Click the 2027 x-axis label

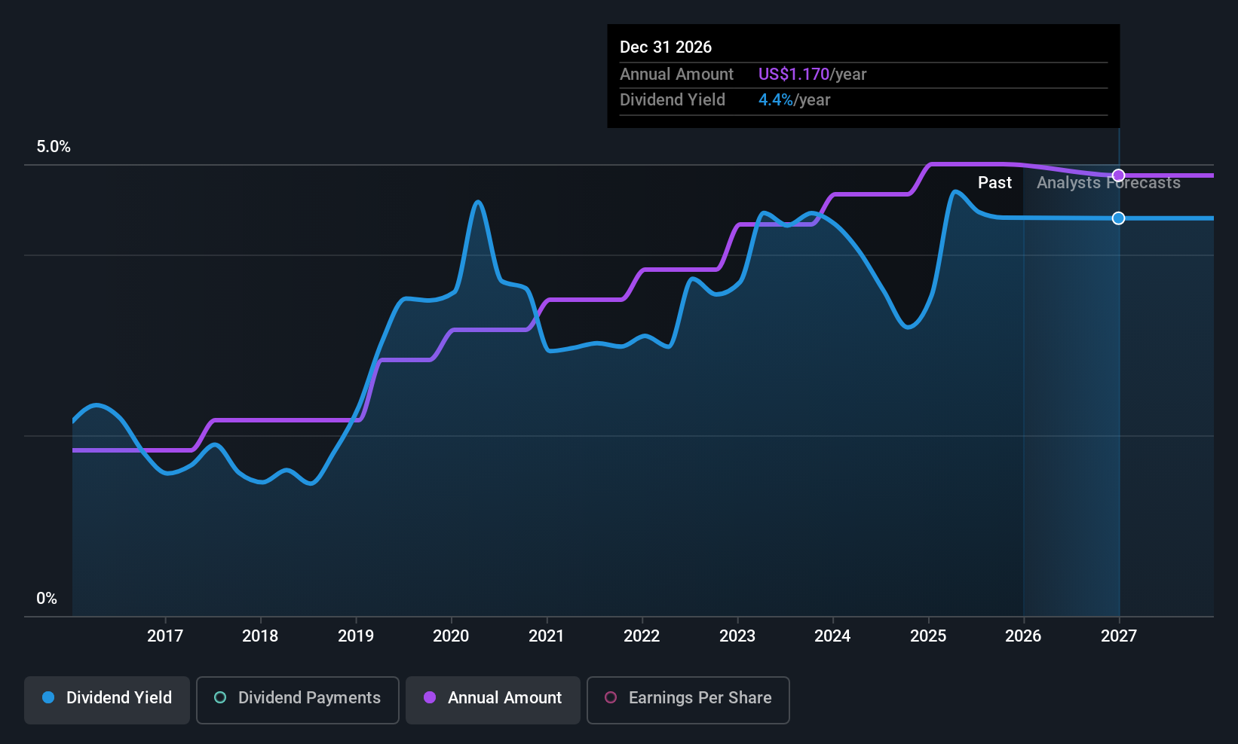1119,636
